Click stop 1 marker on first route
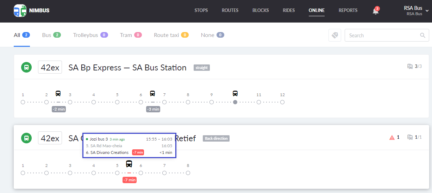This screenshot has height=193, width=432. point(23,102)
